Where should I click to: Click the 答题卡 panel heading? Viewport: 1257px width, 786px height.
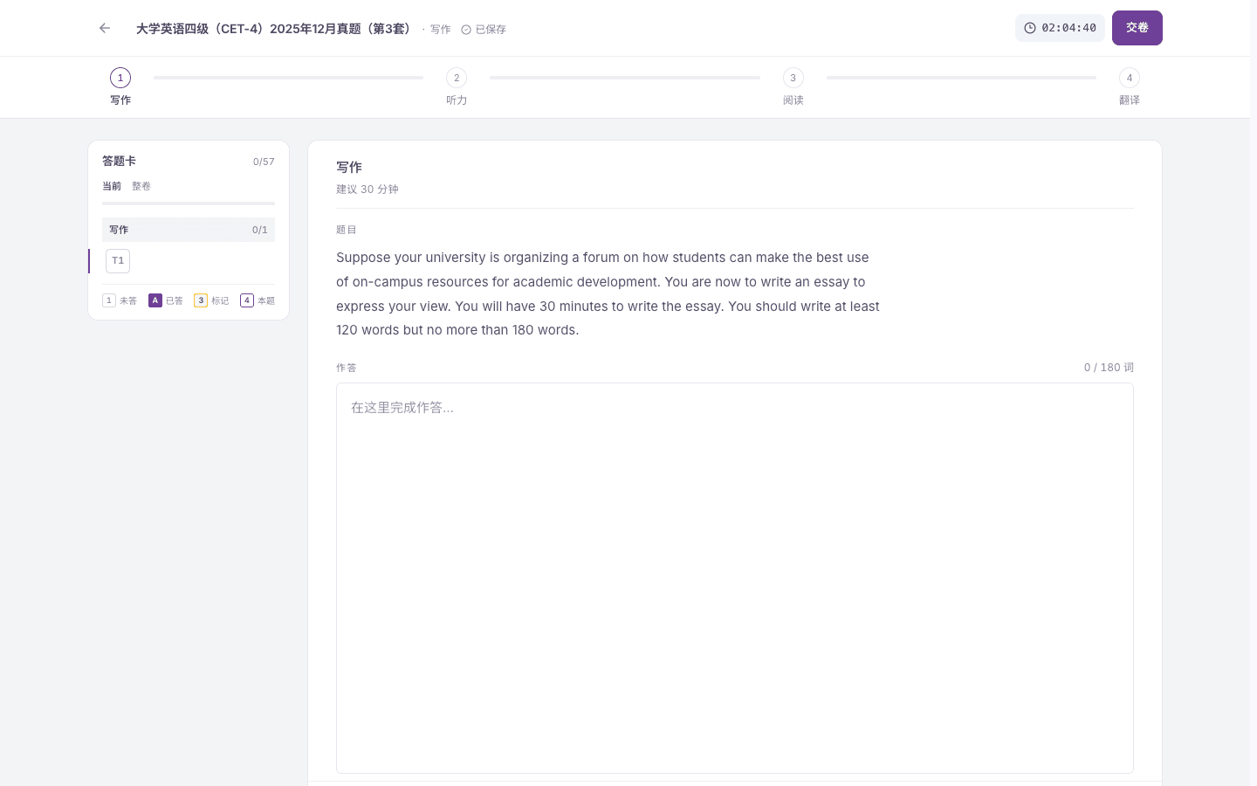tap(119, 162)
